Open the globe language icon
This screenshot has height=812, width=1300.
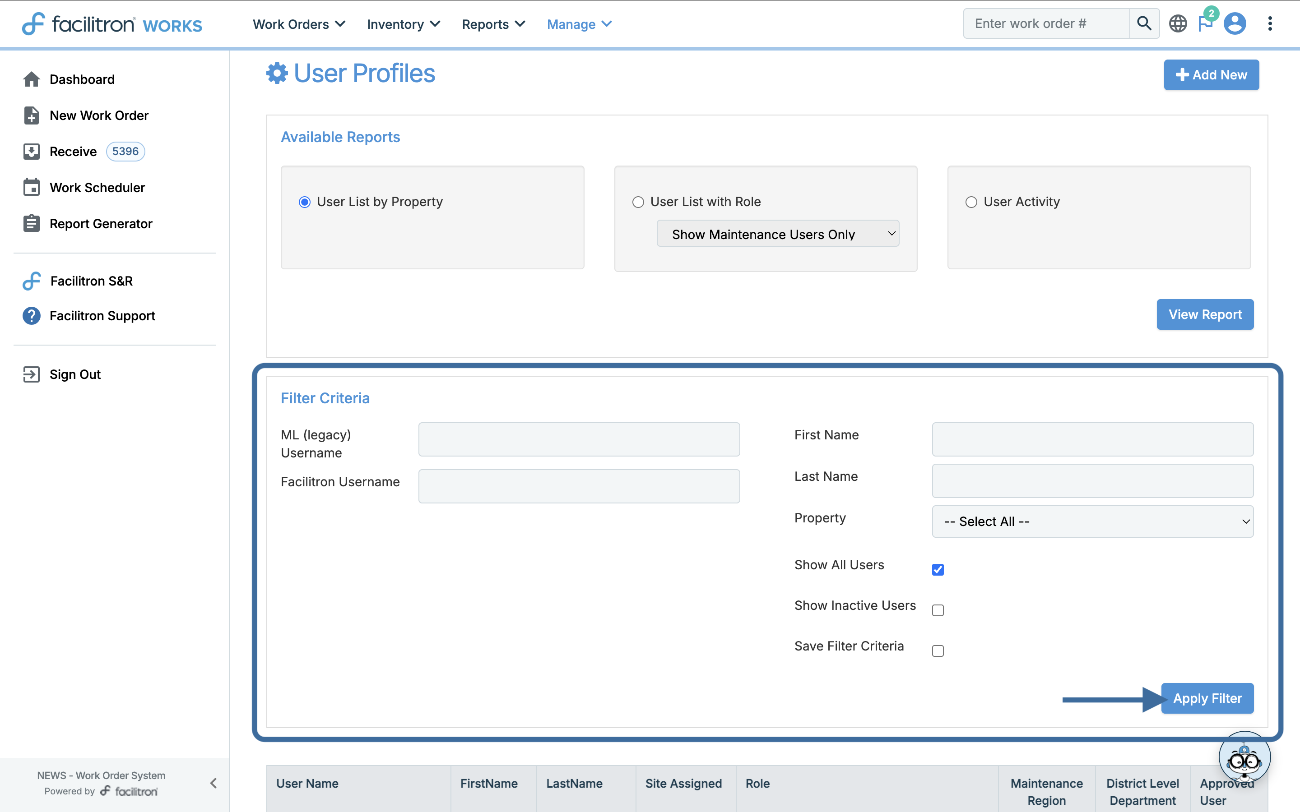[1178, 23]
